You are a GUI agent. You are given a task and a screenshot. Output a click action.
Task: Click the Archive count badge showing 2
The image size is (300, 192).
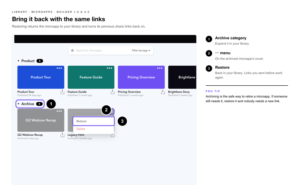[x=39, y=104]
